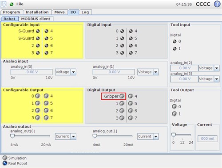The width and height of the screenshot is (222, 168).
Task: Toggle digital output 6
Action: tap(131, 111)
